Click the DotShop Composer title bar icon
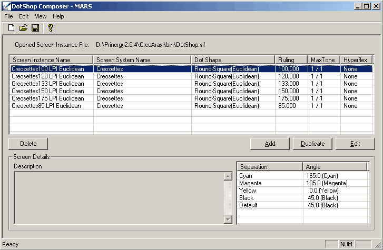 coord(6,6)
